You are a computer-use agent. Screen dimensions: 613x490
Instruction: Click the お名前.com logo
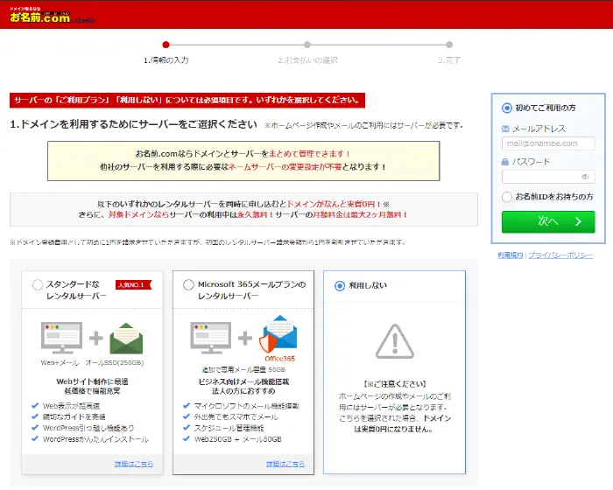point(52,15)
